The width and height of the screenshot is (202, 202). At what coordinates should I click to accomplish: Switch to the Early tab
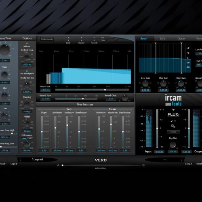point(162,39)
